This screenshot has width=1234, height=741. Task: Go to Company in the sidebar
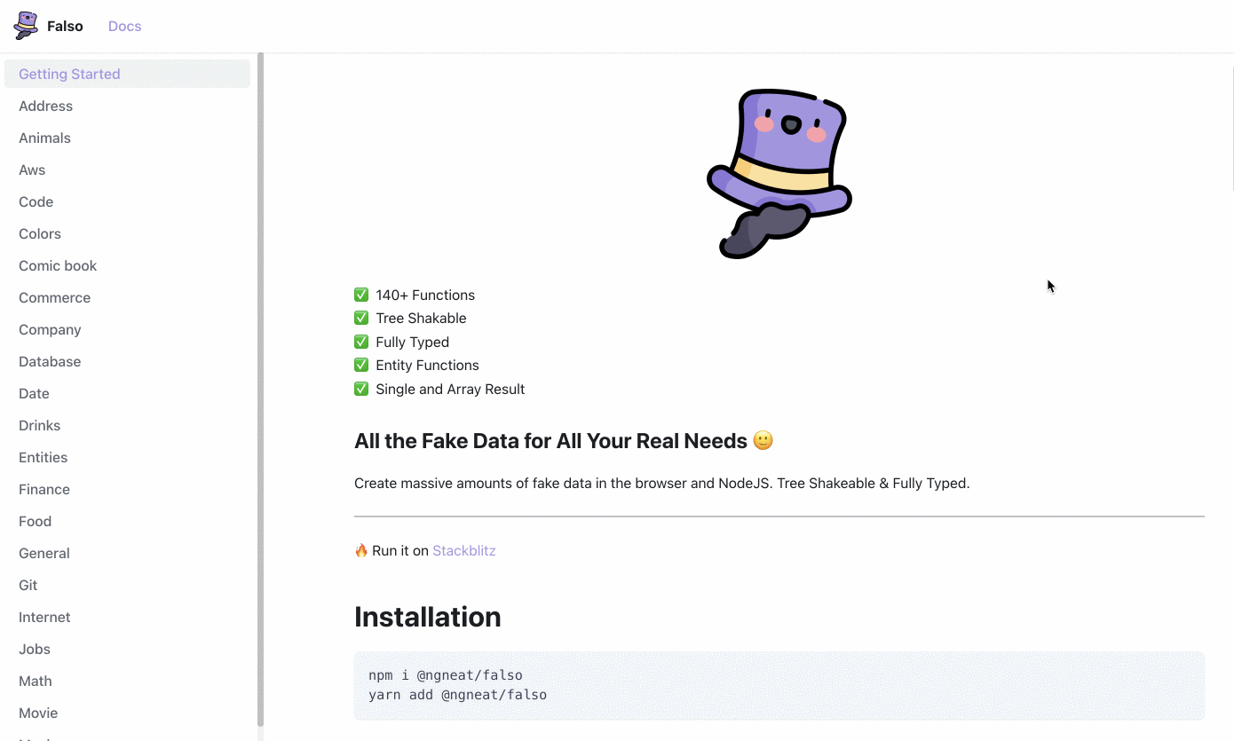pos(127,329)
